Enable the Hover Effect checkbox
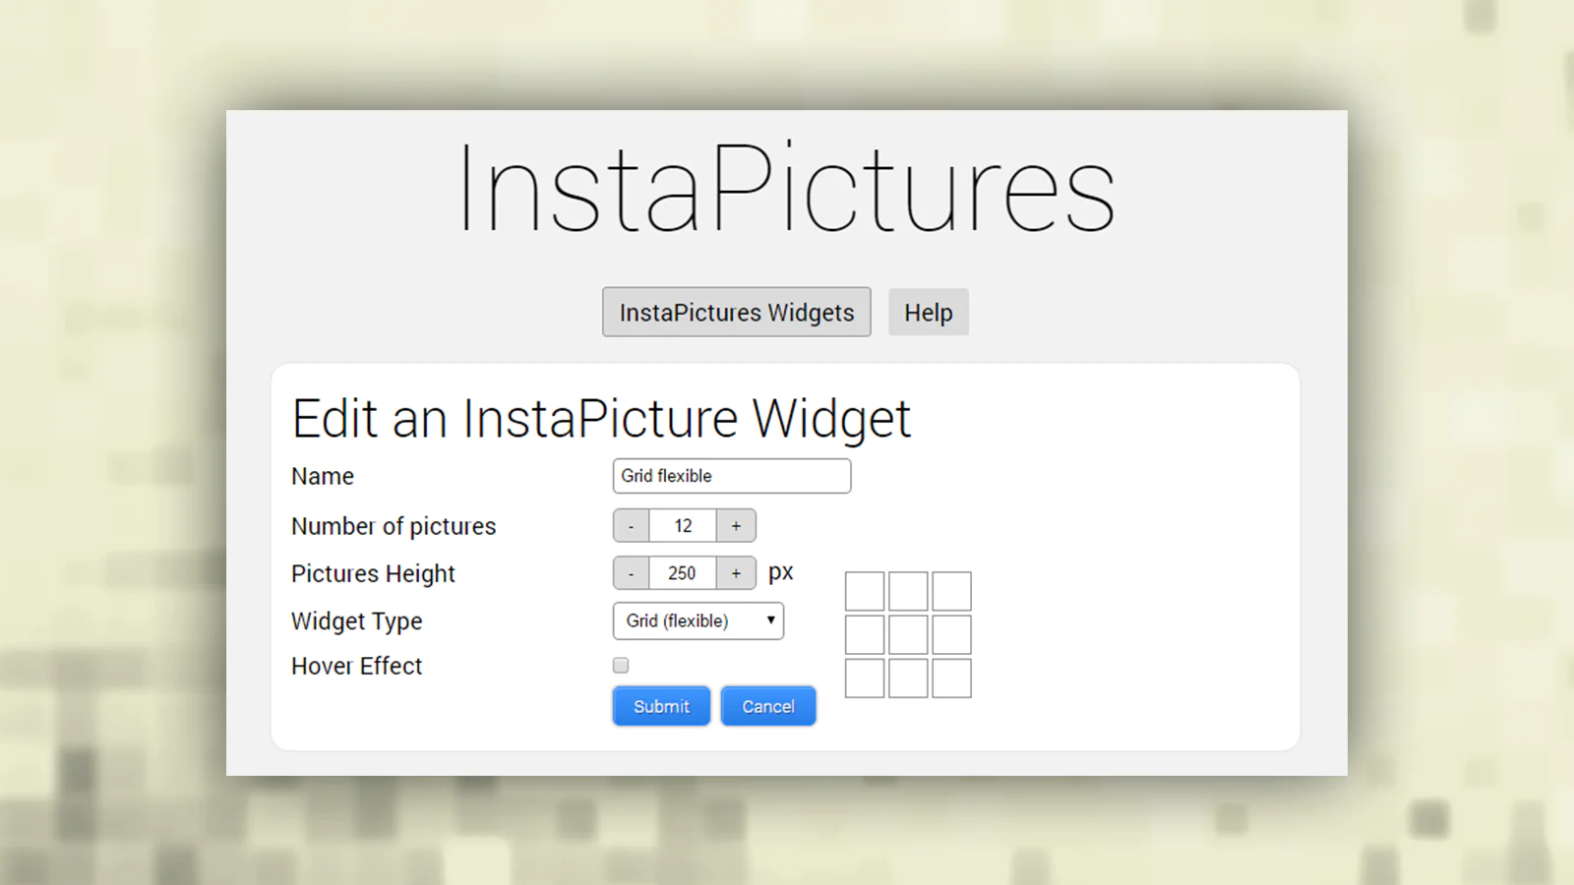 pos(621,666)
